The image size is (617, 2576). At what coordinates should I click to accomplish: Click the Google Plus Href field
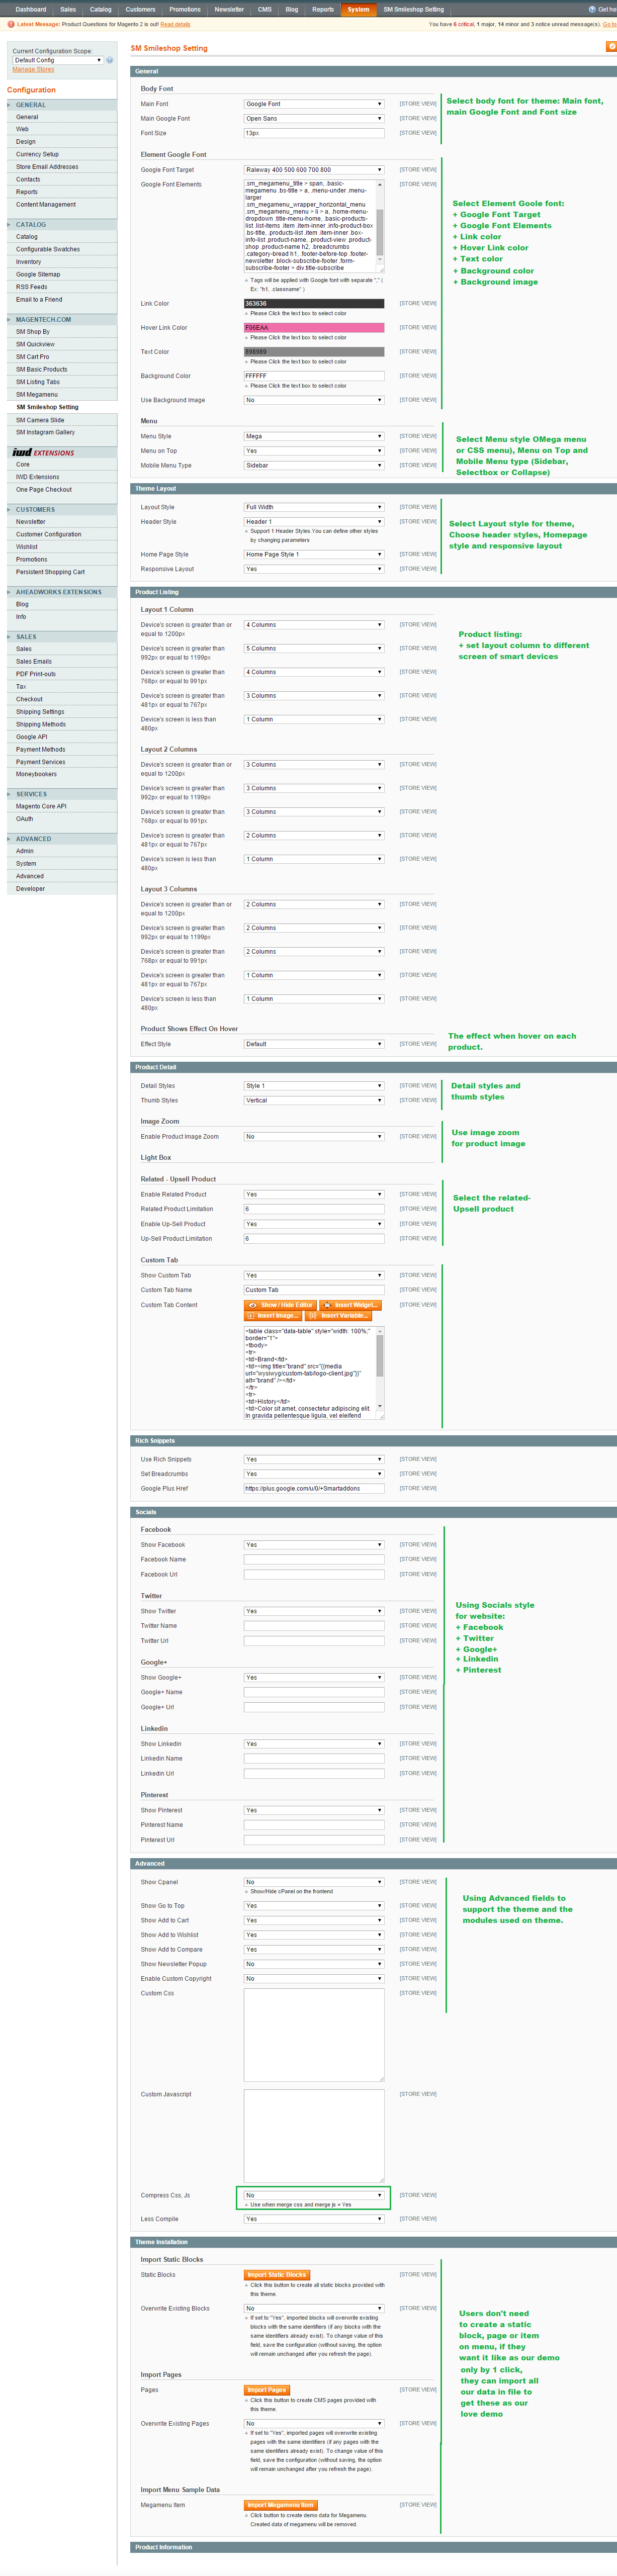coord(314,1488)
